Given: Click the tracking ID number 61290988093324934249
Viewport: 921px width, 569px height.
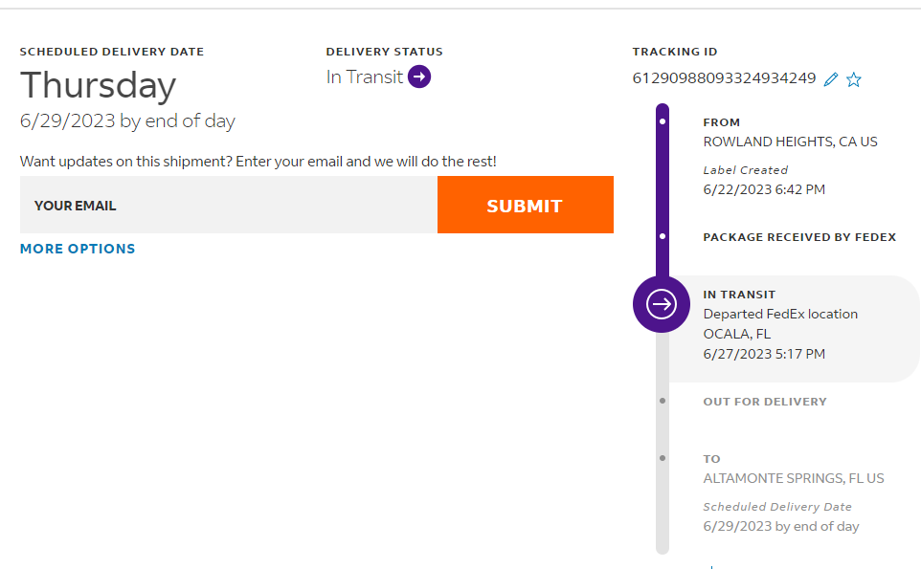Looking at the screenshot, I should point(724,78).
